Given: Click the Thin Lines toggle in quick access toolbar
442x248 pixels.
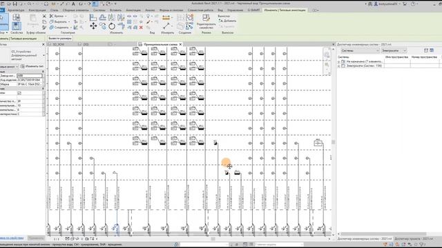Looking at the screenshot, I should (x=95, y=4).
